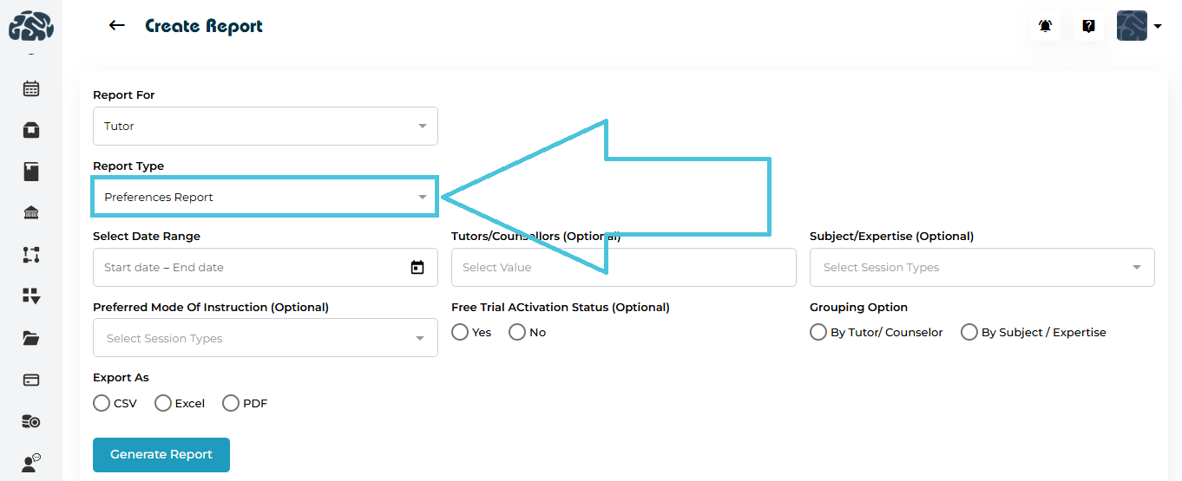Select the By Tutor/ Counselor grouping option
The width and height of the screenshot is (1182, 481).
click(x=818, y=333)
